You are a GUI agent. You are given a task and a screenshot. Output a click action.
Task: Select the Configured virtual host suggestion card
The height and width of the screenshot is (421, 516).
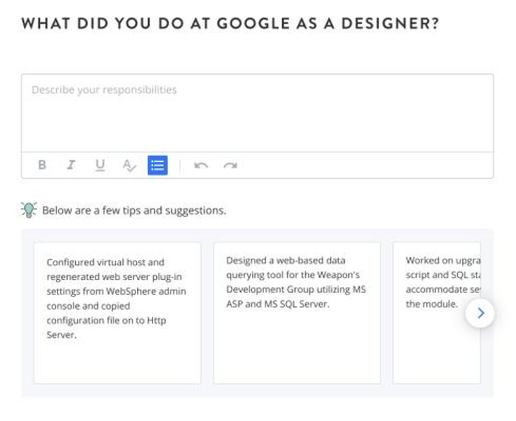(118, 313)
